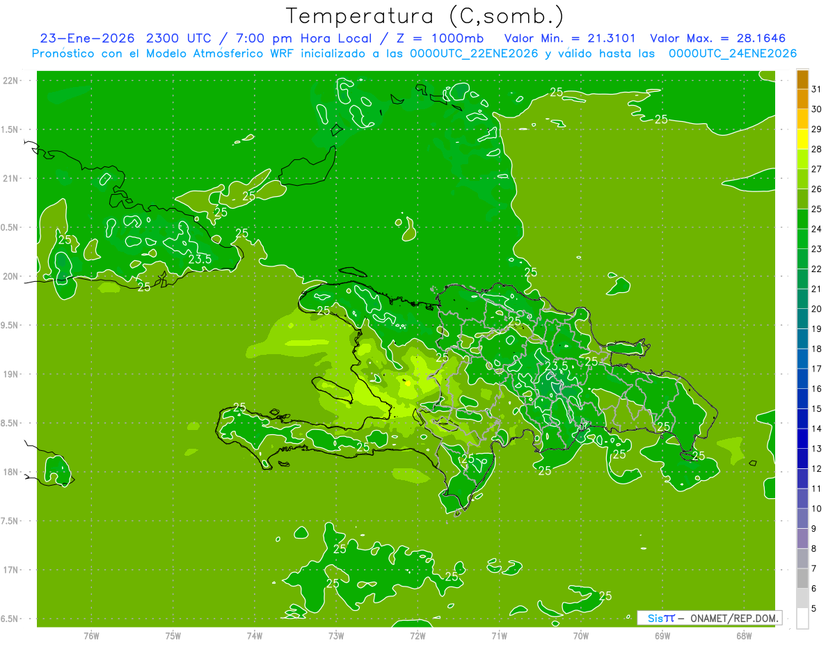This screenshot has width=835, height=645.
Task: Click the 18N latitude axis label
Action: click(x=12, y=472)
